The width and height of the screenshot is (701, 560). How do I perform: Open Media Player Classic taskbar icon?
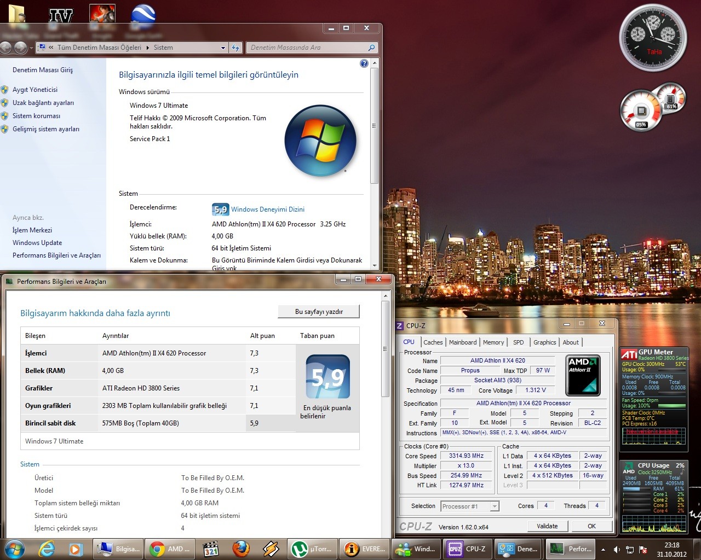tap(210, 549)
